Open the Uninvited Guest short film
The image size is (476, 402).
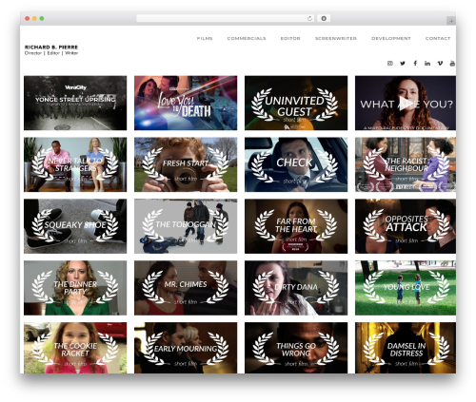tap(296, 103)
